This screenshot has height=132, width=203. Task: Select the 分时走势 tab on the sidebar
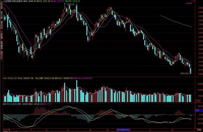[x=2, y=5]
